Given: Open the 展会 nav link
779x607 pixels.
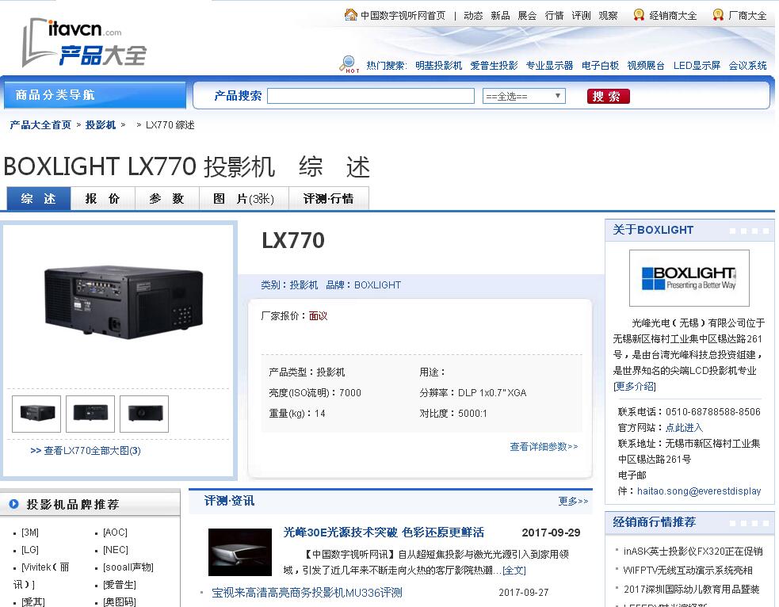Looking at the screenshot, I should click(x=527, y=15).
